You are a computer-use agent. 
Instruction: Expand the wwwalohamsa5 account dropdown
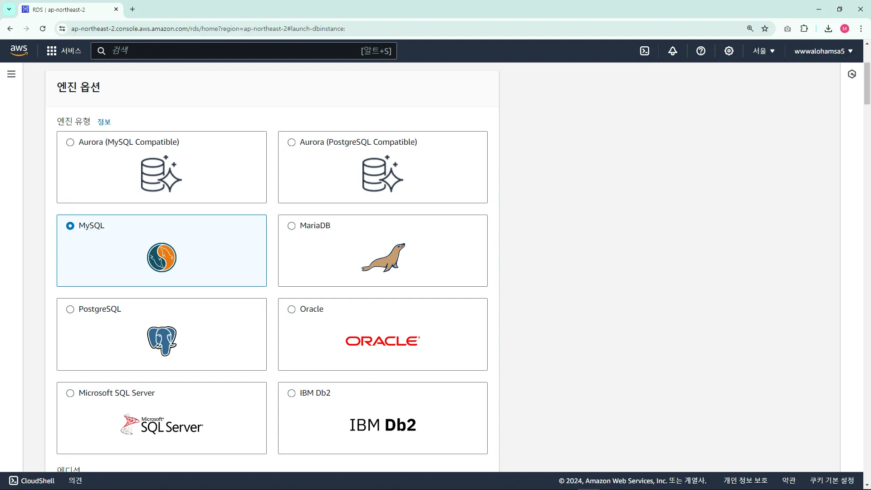click(823, 51)
